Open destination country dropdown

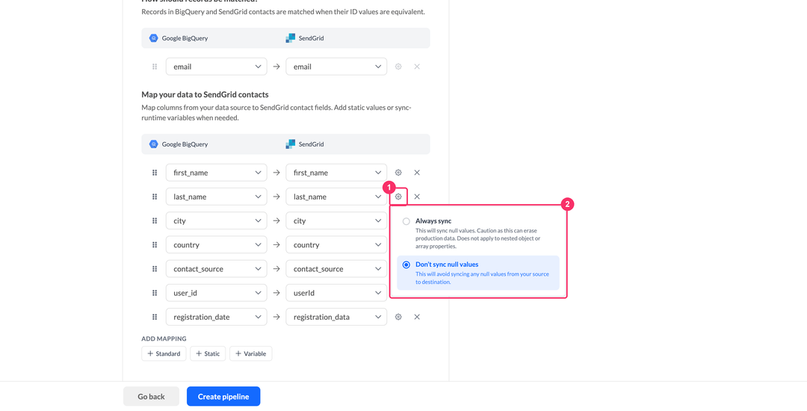tap(336, 245)
